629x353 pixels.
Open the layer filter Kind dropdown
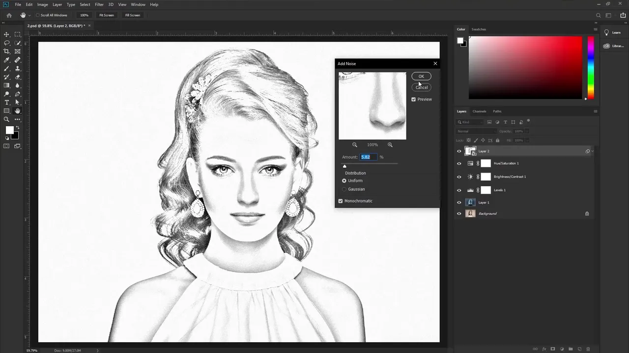pos(470,122)
